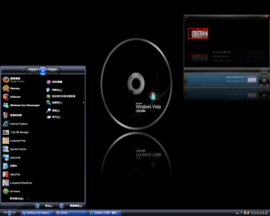Click the AirPlay speaker volume icon
The width and height of the screenshot is (270, 216).
pyautogui.click(x=262, y=85)
